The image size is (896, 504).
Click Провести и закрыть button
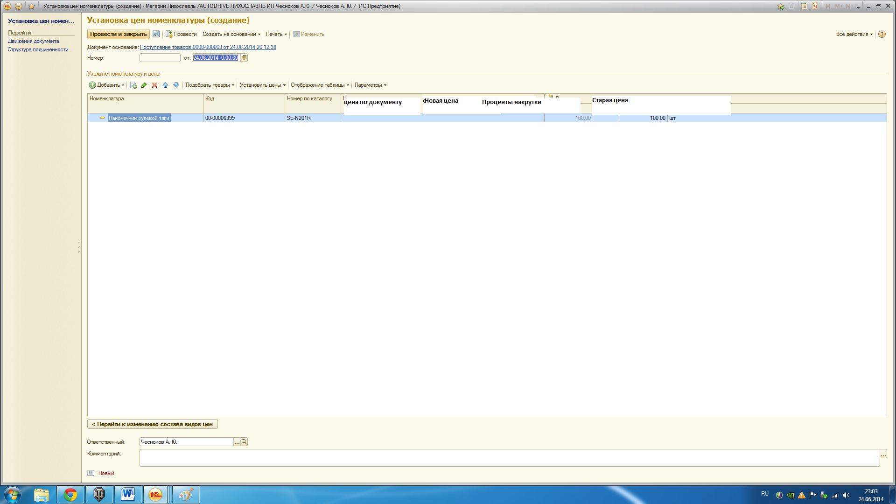(118, 34)
